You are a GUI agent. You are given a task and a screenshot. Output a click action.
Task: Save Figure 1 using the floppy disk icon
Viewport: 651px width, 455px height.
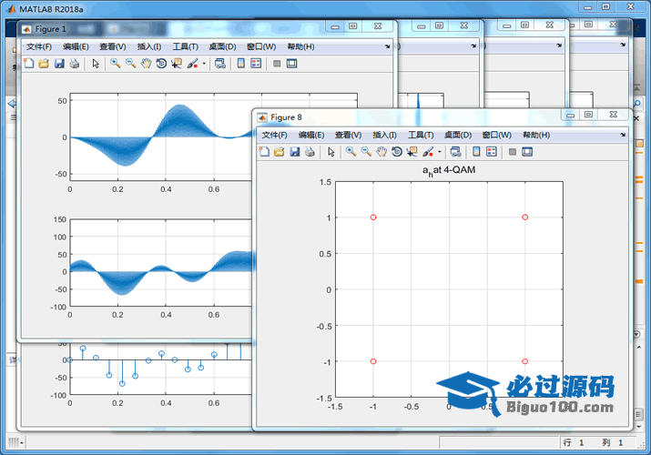click(59, 64)
